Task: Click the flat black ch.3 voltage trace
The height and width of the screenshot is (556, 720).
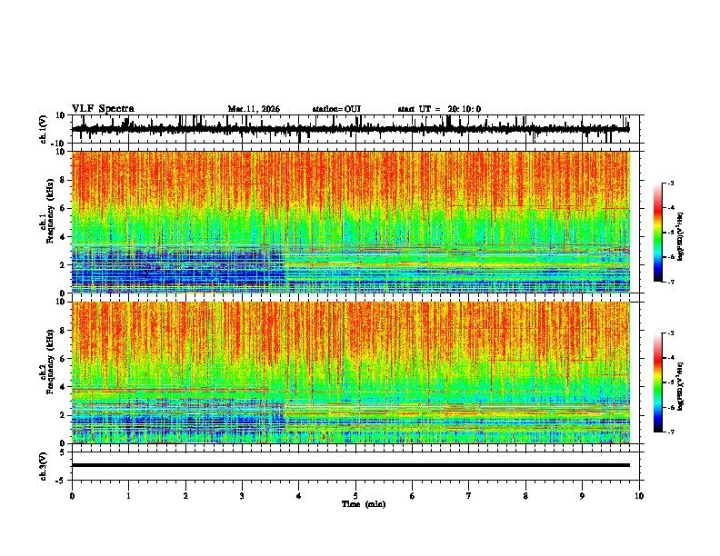Action: pyautogui.click(x=351, y=465)
